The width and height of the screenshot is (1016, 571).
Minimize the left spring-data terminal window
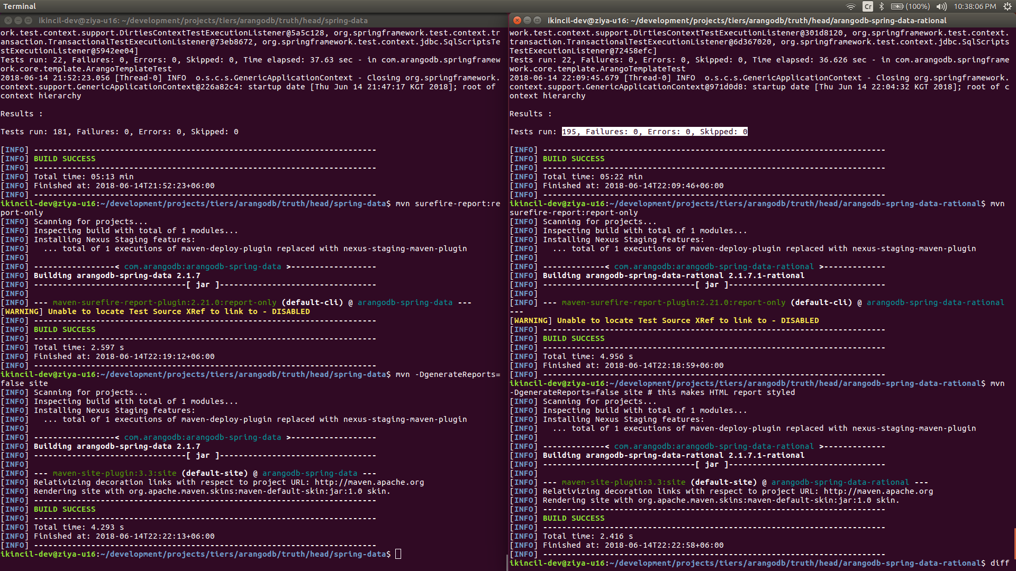[x=18, y=21]
